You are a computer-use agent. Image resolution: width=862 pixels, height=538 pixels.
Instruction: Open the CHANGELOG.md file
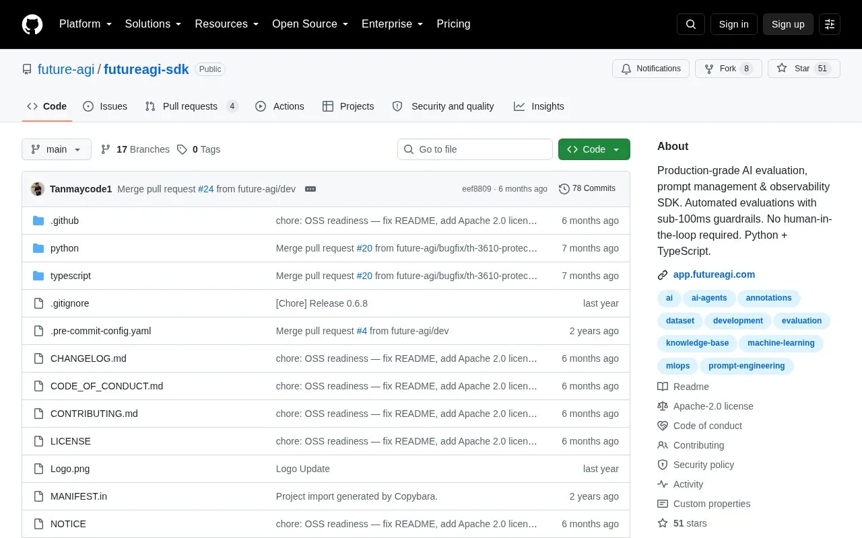(x=88, y=358)
